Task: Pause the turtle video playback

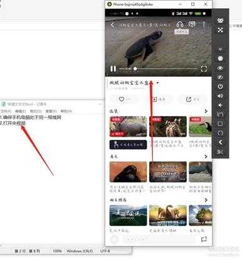Action: point(113,68)
